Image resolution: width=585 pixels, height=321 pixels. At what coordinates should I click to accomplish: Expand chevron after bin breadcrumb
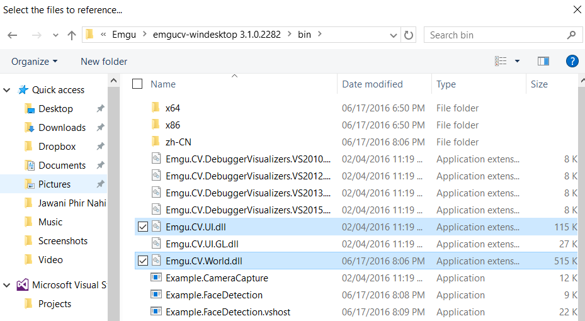click(319, 34)
